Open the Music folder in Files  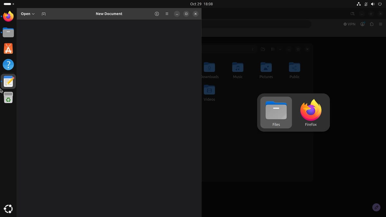pos(238,70)
